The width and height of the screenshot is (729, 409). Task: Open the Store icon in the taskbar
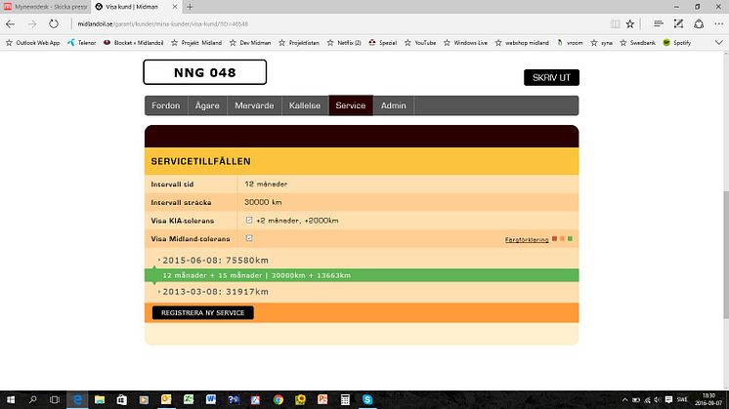coord(121,399)
